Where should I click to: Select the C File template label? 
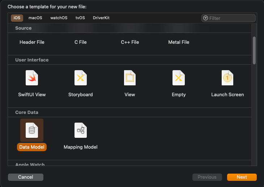click(x=81, y=42)
